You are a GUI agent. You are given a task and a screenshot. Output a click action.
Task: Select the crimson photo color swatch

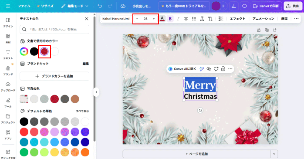54,99
